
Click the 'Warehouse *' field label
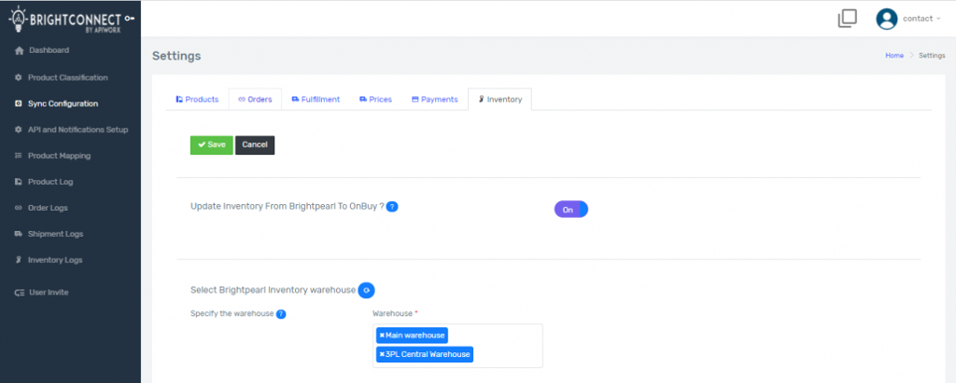(x=395, y=314)
